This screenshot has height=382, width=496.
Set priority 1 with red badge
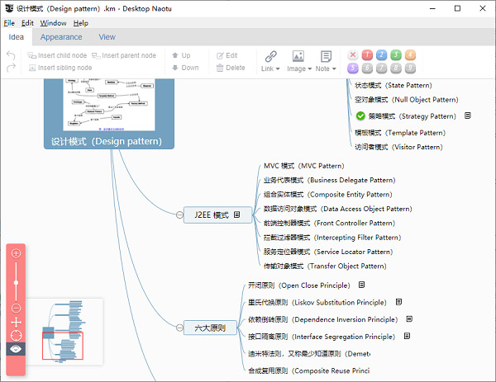[x=367, y=55]
